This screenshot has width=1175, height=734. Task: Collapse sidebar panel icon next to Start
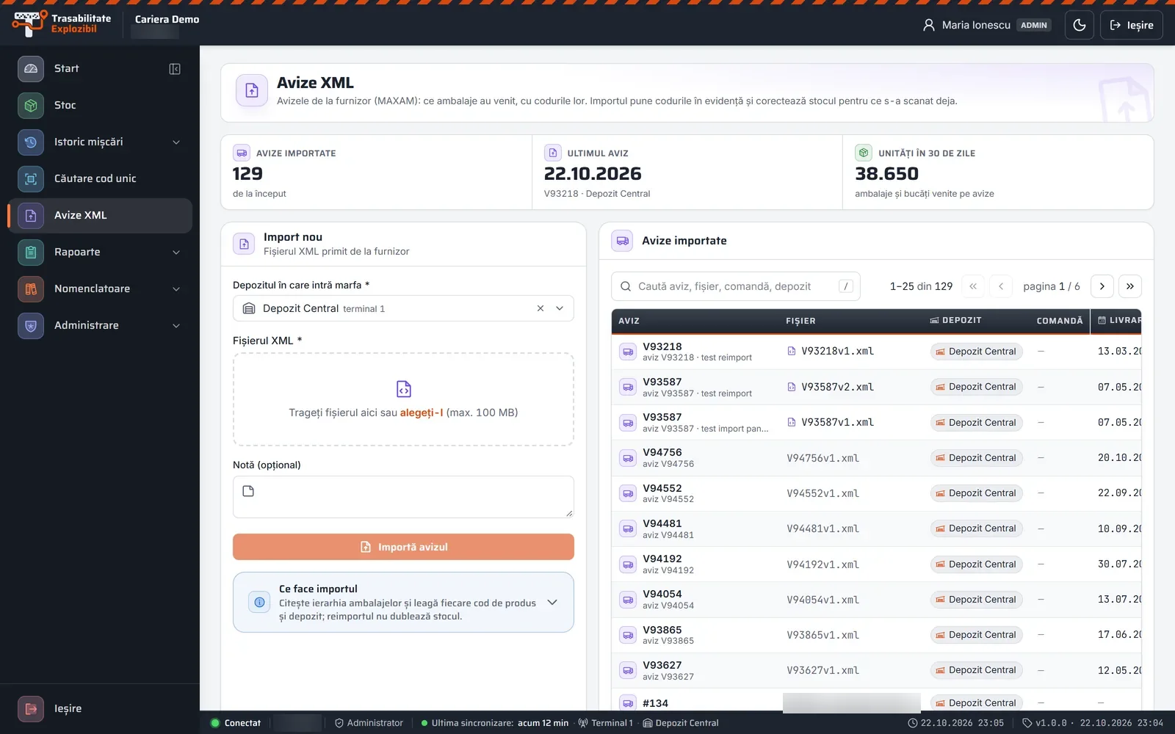point(175,69)
